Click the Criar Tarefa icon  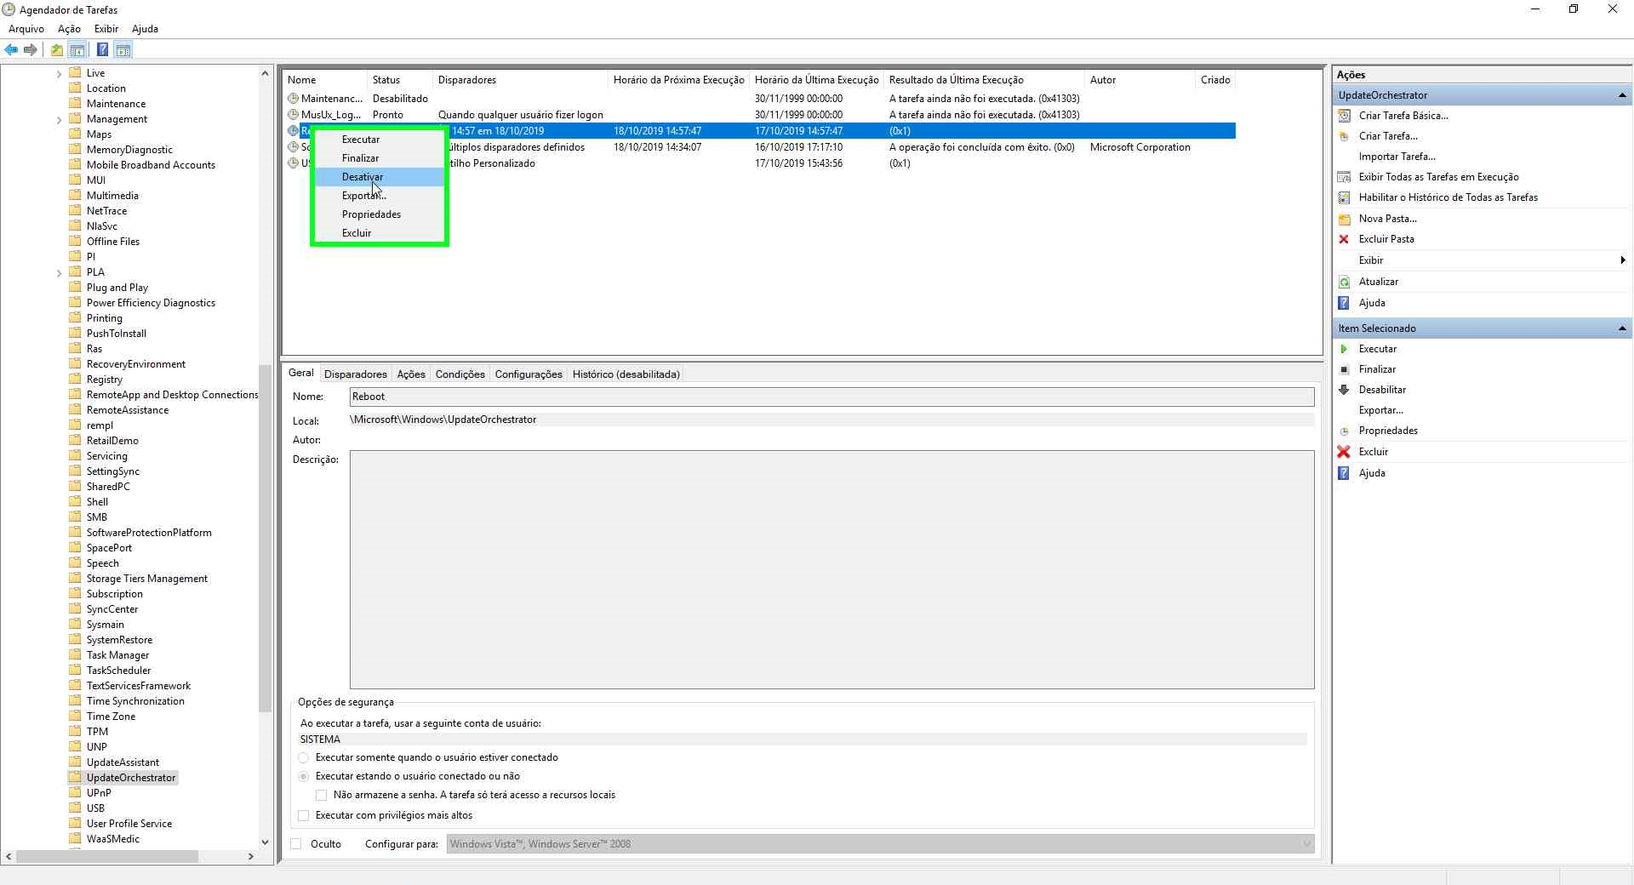(1345, 136)
